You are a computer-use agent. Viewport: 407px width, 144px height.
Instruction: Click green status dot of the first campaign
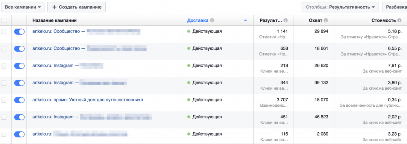189,31
